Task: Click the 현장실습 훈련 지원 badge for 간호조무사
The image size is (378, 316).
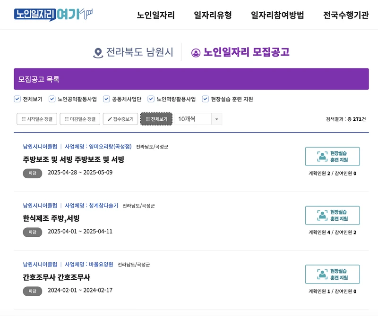Action: [332, 274]
